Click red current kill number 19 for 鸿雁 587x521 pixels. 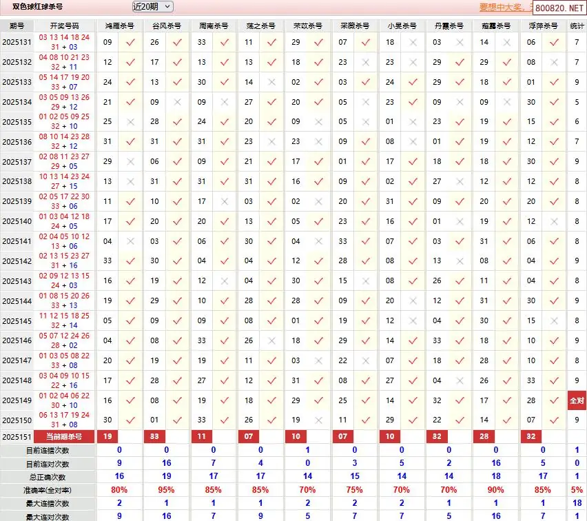(107, 437)
